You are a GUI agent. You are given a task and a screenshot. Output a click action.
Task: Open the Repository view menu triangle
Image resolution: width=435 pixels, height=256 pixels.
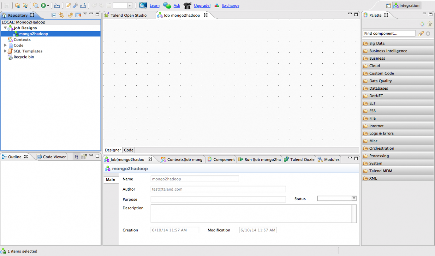click(x=85, y=14)
